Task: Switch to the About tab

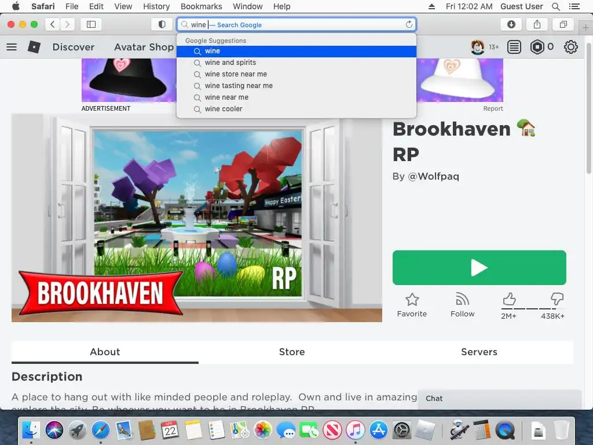Action: (105, 352)
